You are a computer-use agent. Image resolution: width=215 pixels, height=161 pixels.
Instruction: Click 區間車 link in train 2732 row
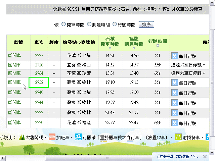tap(14, 82)
